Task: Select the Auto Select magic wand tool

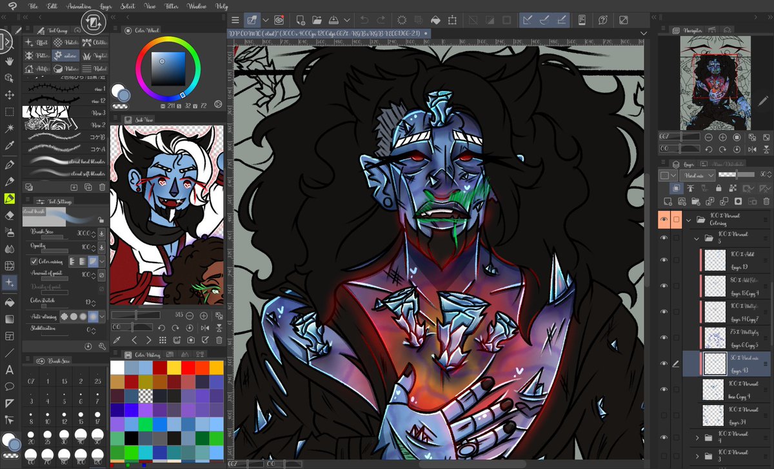Action: [10, 130]
